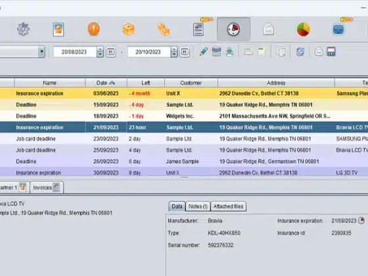The height and width of the screenshot is (276, 368).
Task: Decrease the end date 20/10/2023 spinner
Action: [x=174, y=55]
